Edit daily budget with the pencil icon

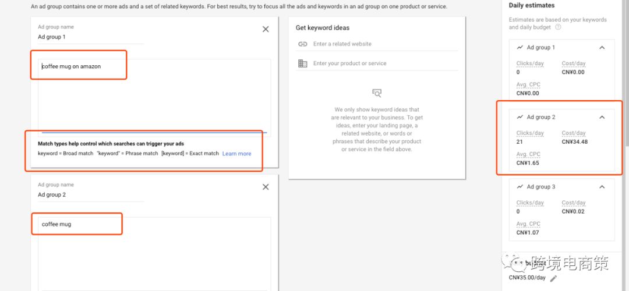(x=554, y=278)
